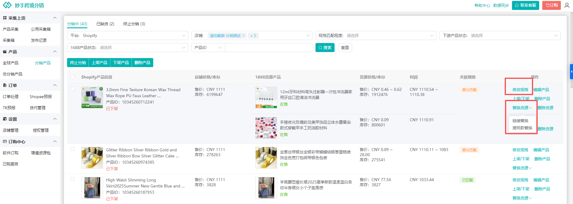Click the blue side panel handle
The image size is (573, 204).
pyautogui.click(x=571, y=72)
